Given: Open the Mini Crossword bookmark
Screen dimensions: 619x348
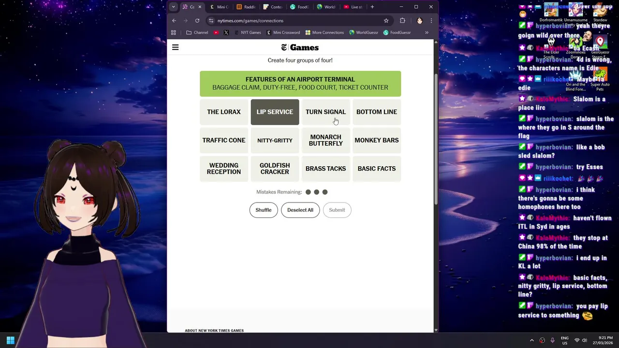Looking at the screenshot, I should [283, 32].
